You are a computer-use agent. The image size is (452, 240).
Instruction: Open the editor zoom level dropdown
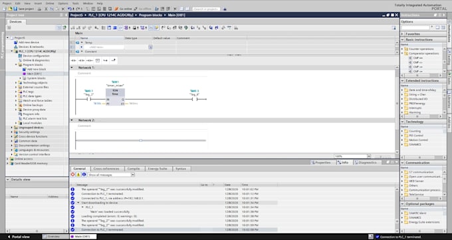point(369,156)
